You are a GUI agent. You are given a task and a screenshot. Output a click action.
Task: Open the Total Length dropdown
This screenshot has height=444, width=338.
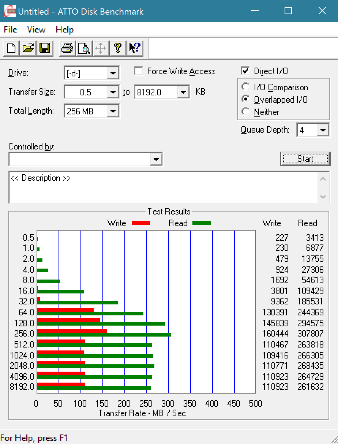113,111
